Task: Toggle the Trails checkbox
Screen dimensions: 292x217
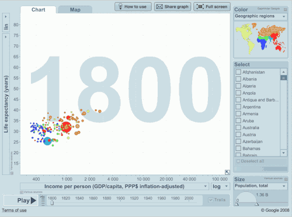Action: (x=211, y=200)
